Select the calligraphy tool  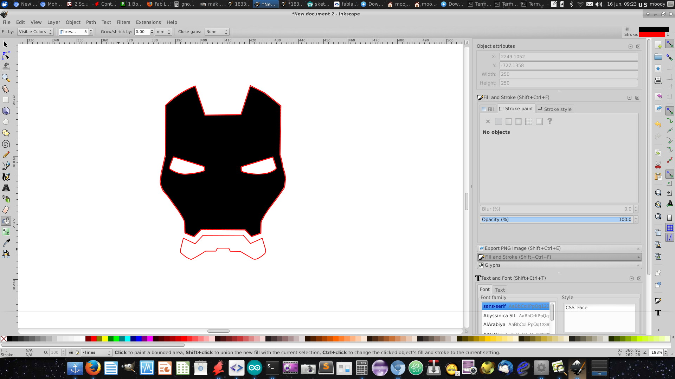tap(6, 177)
